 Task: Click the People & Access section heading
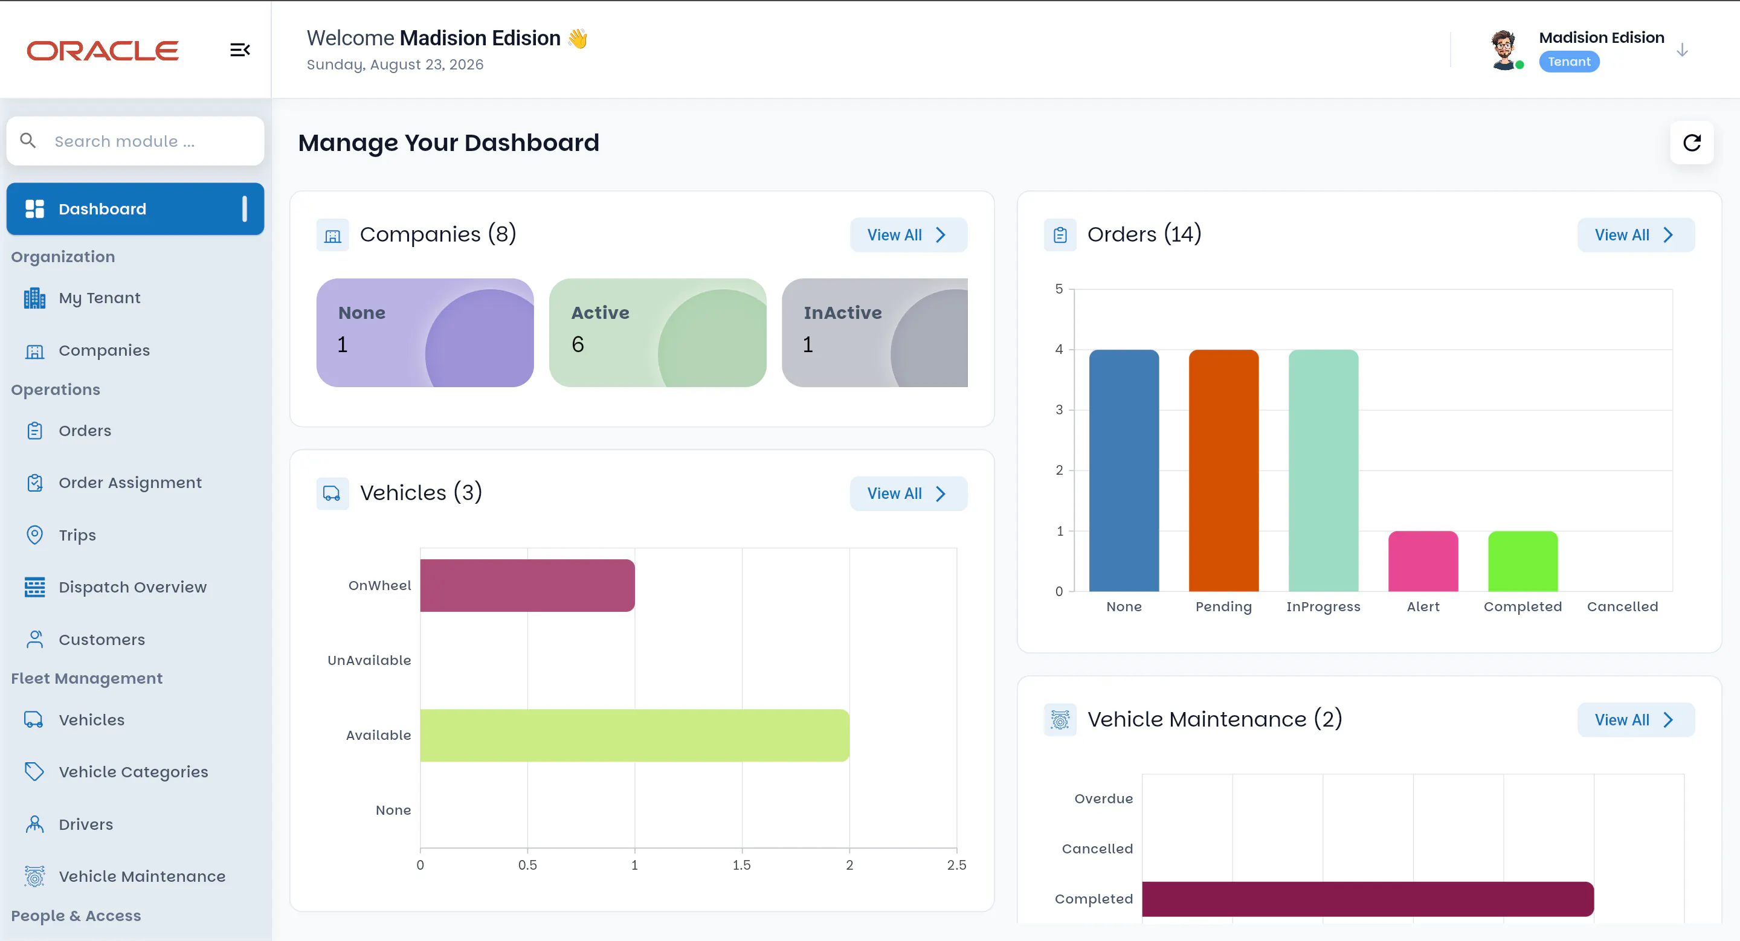click(x=76, y=916)
